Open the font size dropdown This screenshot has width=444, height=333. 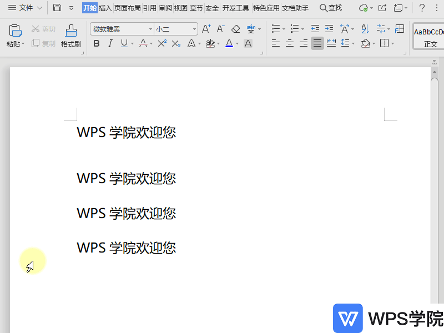(194, 29)
